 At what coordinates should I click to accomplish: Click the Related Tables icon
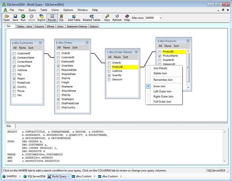coord(92,18)
